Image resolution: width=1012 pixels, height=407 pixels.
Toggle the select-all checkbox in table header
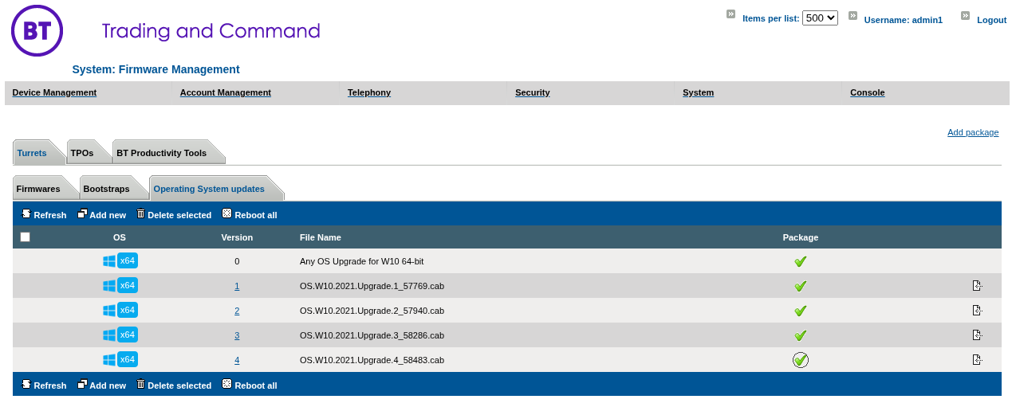(x=26, y=237)
